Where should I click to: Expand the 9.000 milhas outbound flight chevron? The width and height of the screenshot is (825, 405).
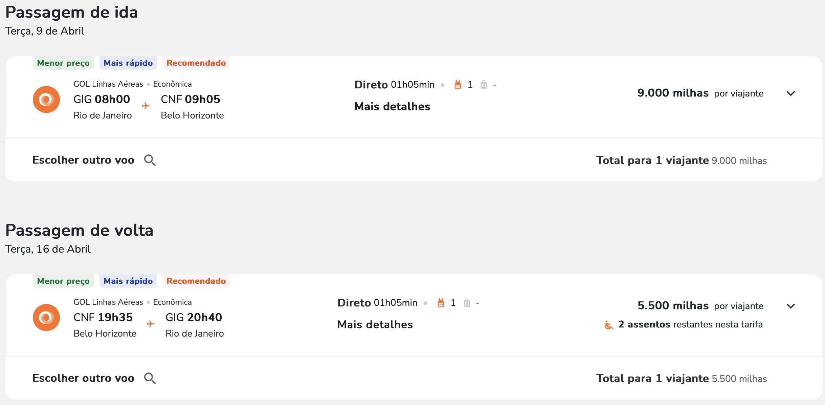click(x=791, y=93)
